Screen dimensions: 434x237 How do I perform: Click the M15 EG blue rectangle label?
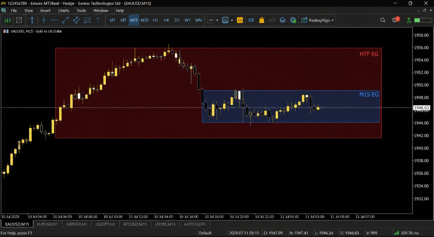coord(369,94)
